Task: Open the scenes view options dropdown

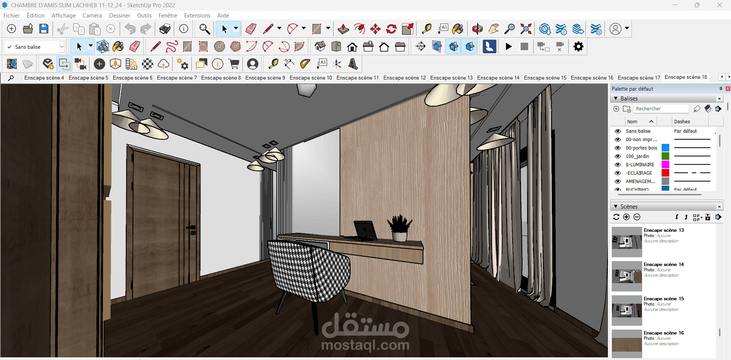Action: pyautogui.click(x=697, y=217)
